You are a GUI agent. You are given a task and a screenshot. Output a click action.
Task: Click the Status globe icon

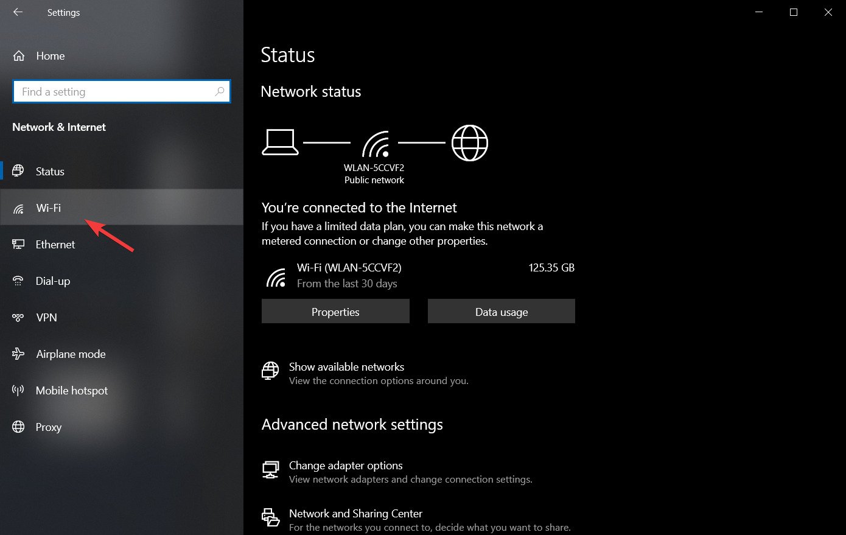click(x=18, y=171)
